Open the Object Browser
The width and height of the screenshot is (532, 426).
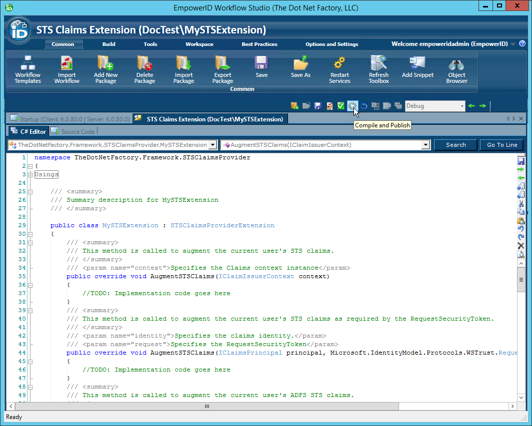456,69
